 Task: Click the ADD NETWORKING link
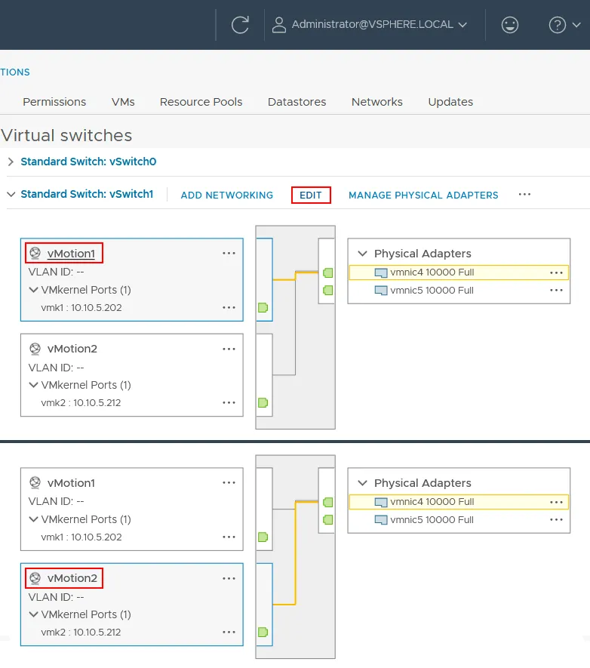coord(226,195)
